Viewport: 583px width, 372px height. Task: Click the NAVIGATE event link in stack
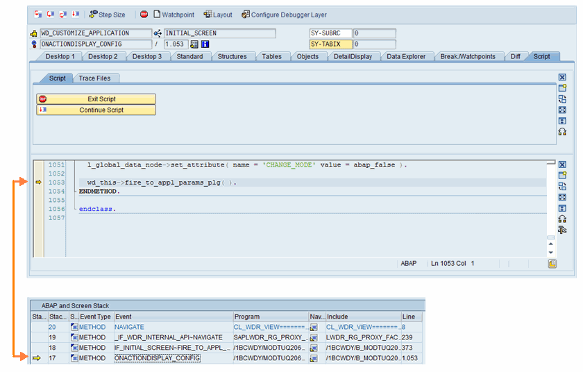(130, 327)
